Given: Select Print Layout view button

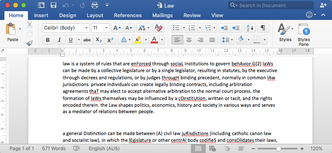Looking at the screenshot, I should pos(198,149).
